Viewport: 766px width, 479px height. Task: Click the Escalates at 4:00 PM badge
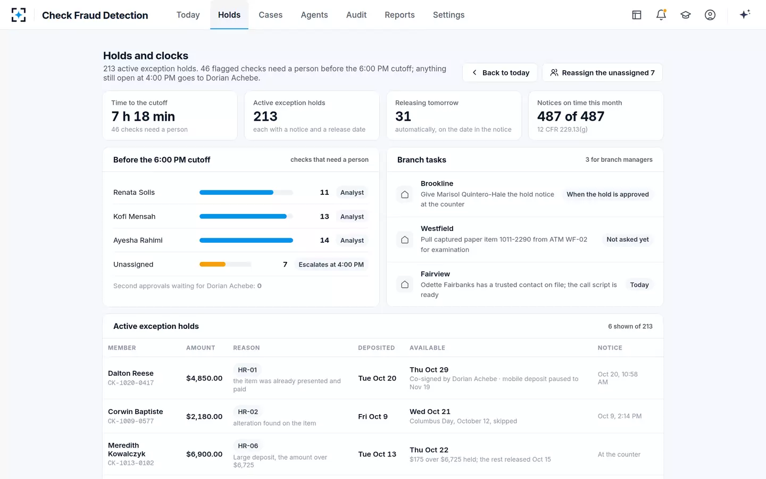331,265
